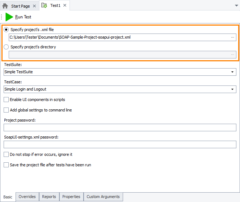This screenshot has height=202, width=240.
Task: Toggle Do not stop if error occurs
Action: (6, 154)
